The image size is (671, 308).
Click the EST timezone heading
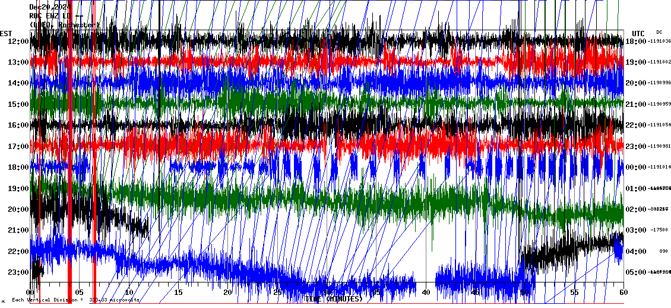7,33
